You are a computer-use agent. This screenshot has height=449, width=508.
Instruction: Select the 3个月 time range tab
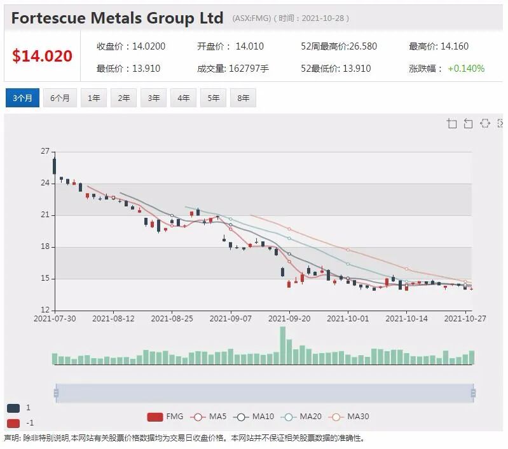coord(22,98)
